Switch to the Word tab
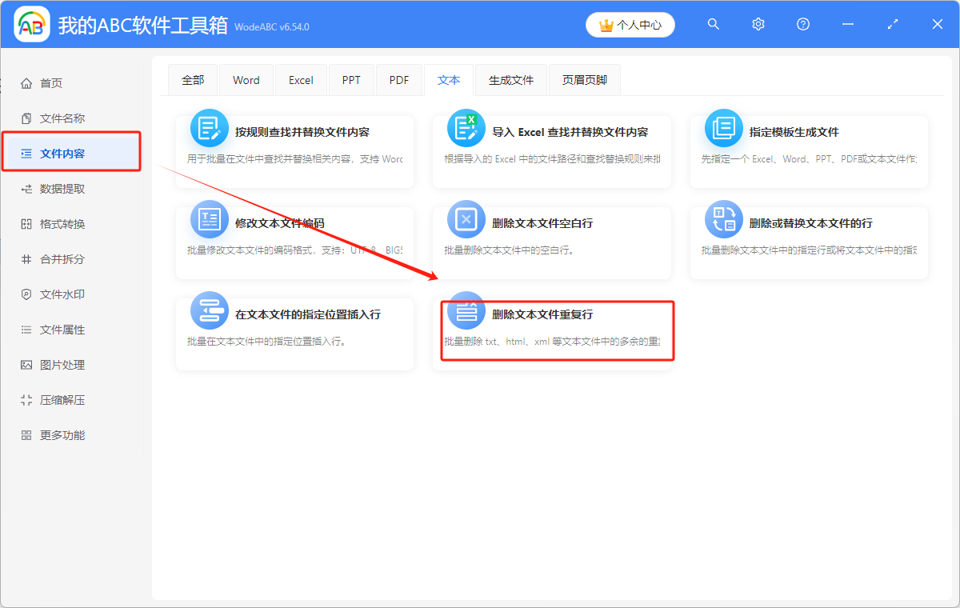 [x=246, y=79]
